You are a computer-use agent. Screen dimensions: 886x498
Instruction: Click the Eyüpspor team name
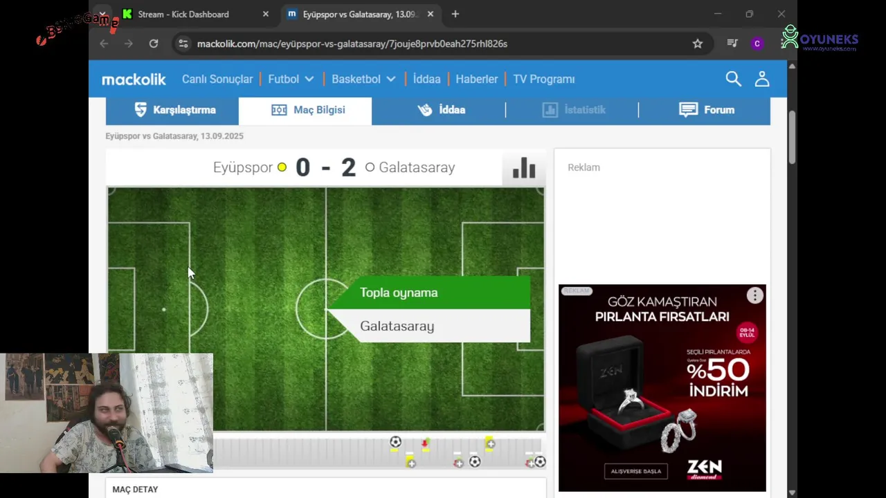tap(242, 167)
